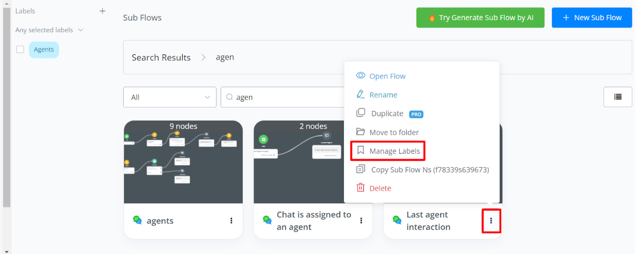Check the Agents label checkbox

tap(20, 49)
